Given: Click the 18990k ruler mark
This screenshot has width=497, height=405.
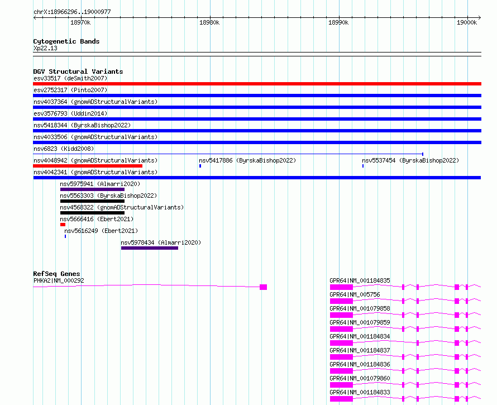Looking at the screenshot, I should (x=338, y=22).
